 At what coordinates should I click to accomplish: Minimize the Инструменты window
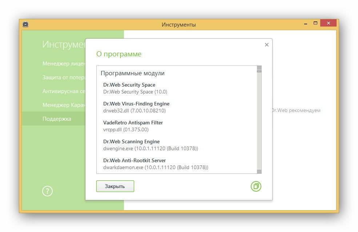(306, 24)
